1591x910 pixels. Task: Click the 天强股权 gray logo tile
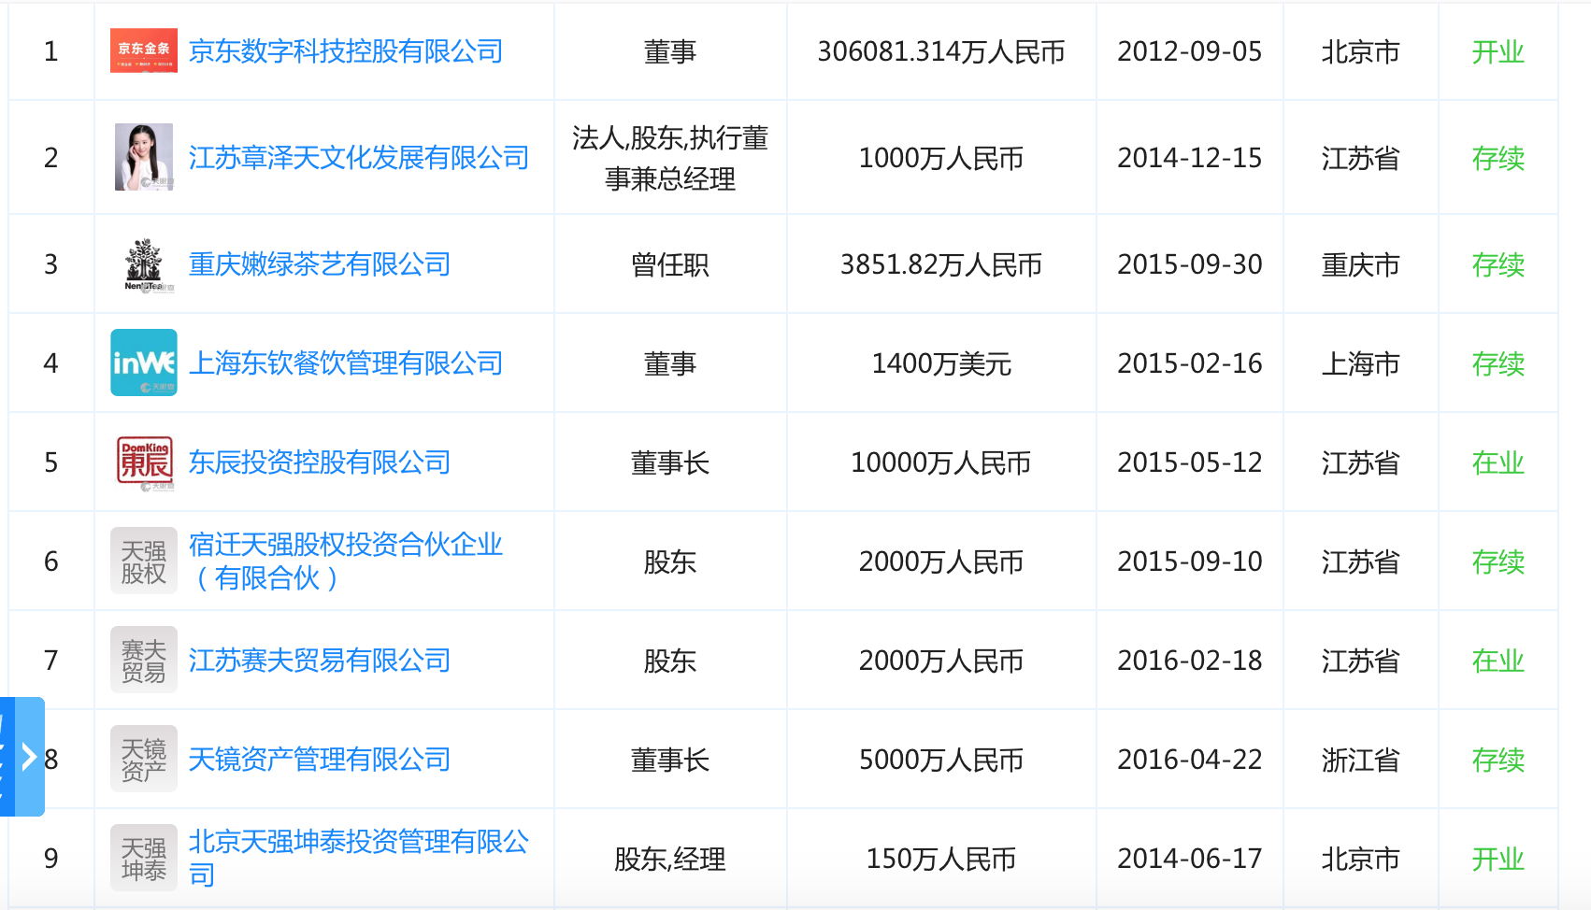(x=144, y=561)
